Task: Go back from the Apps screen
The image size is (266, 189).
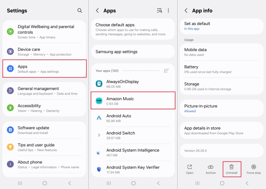Action: (x=97, y=11)
